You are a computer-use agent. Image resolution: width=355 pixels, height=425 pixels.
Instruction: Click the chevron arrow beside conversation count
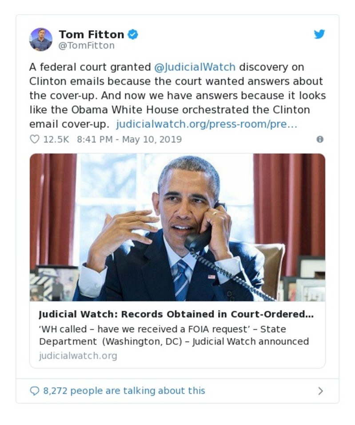click(x=320, y=391)
